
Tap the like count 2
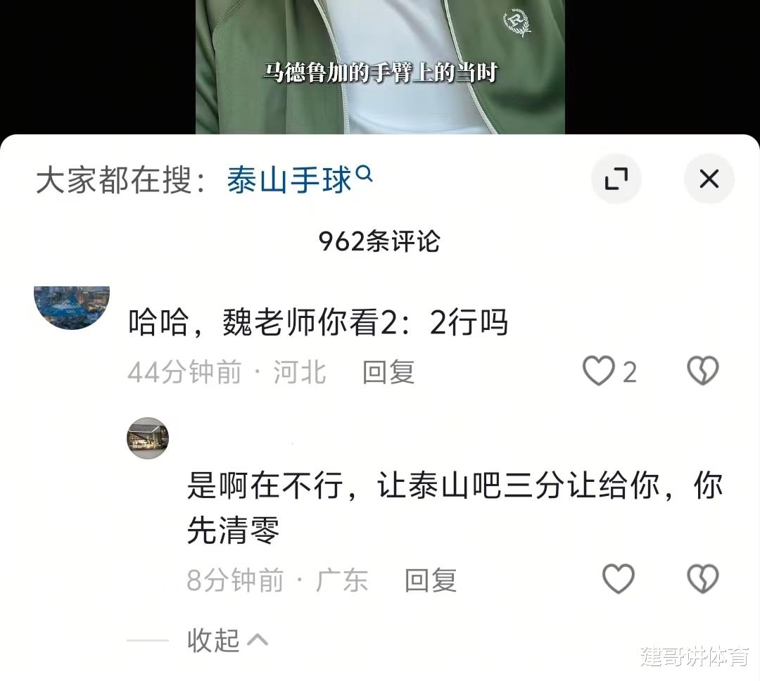coord(629,373)
